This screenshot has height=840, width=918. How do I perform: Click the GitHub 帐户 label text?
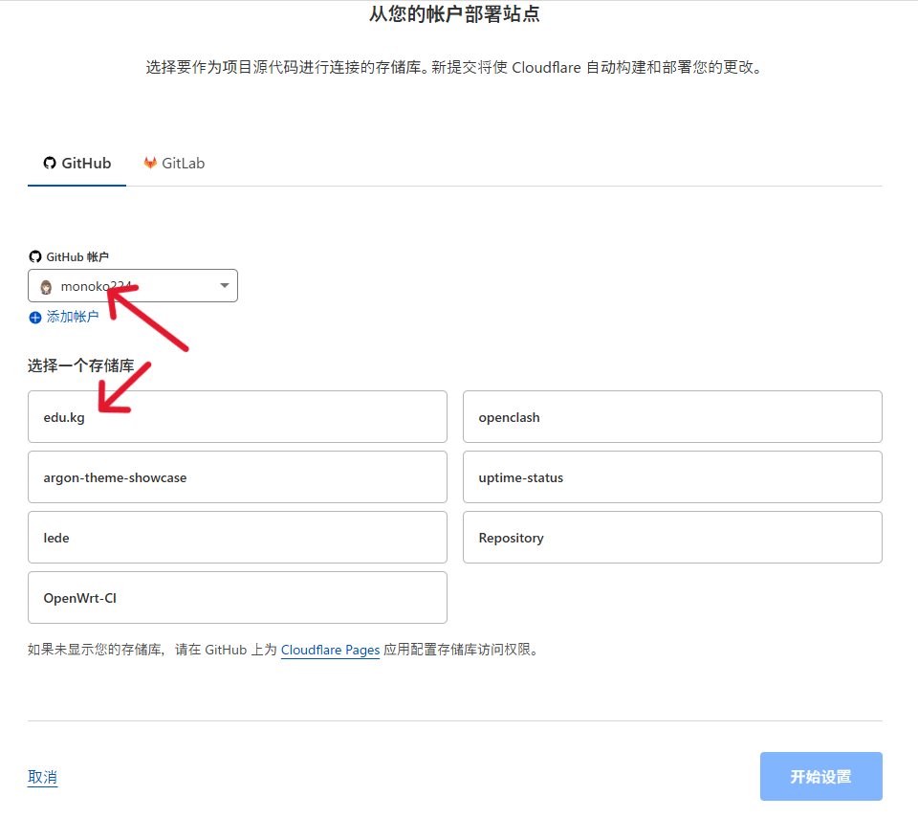pos(77,257)
